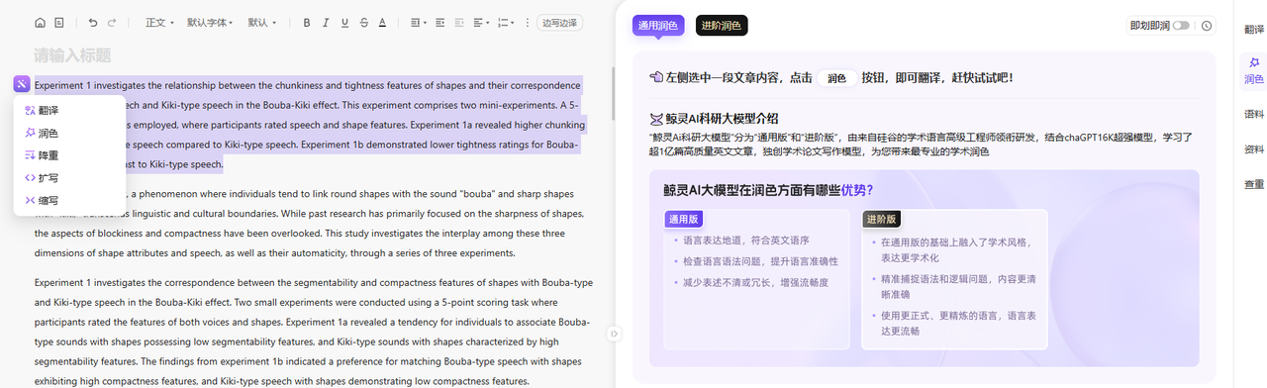Switch to 通用润色 tab
This screenshot has width=1267, height=388.
coord(658,26)
